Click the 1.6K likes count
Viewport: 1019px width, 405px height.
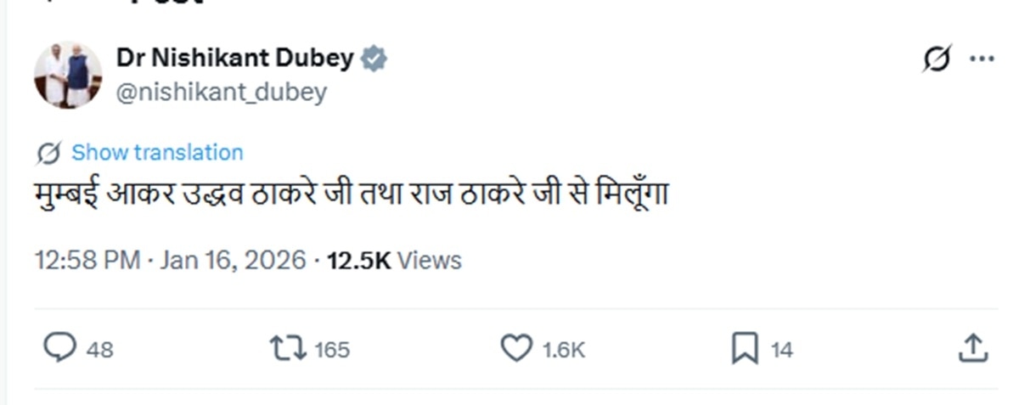tap(564, 349)
